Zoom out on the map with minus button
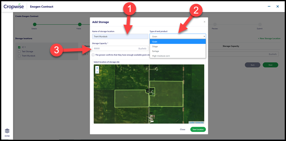The height and width of the screenshot is (141, 286). click(97, 72)
